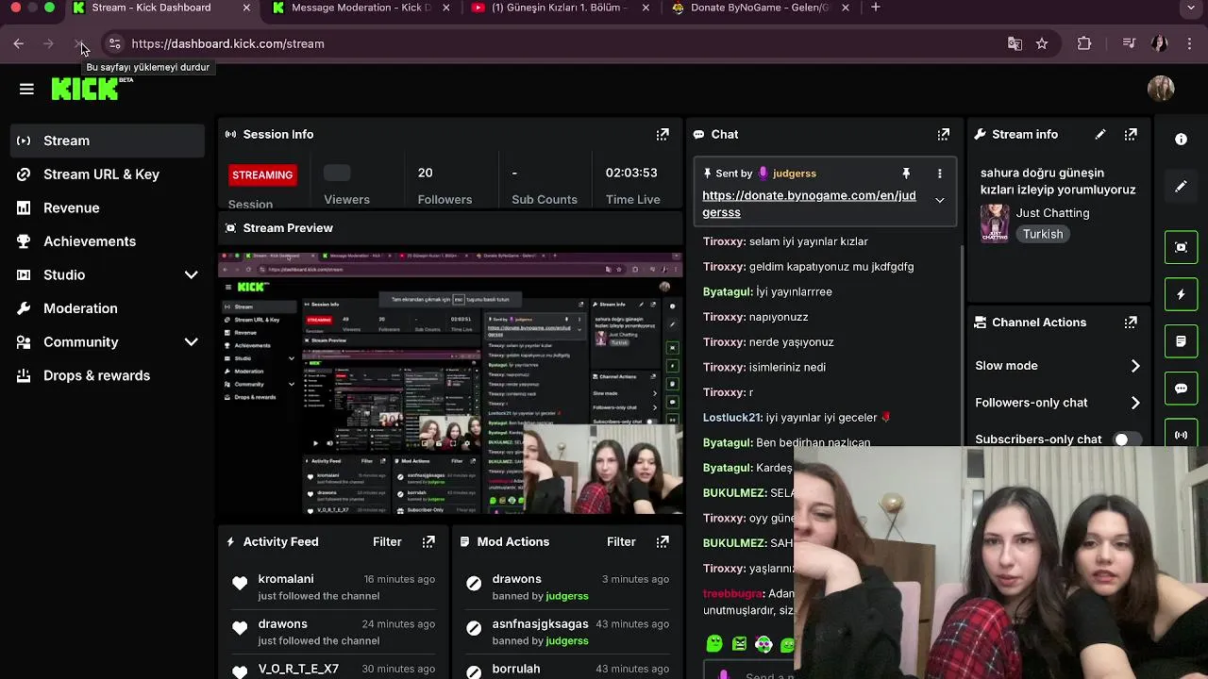Open the Activity Feed Filter dropdown
The image size is (1208, 679).
point(387,542)
